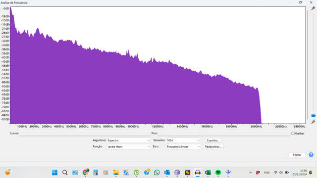The image size is (317, 178).
Task: Click the zoom out magnifier icon
Action: pos(313,122)
